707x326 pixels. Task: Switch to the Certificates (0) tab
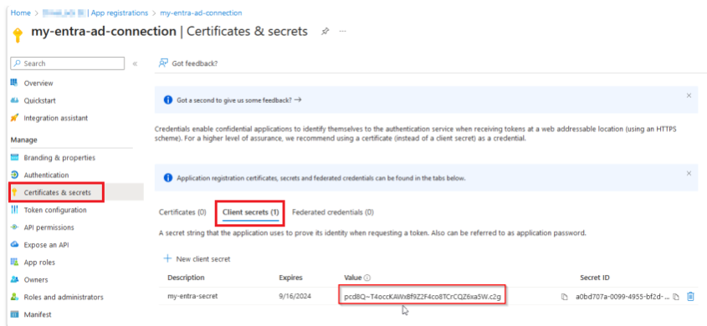pos(182,211)
